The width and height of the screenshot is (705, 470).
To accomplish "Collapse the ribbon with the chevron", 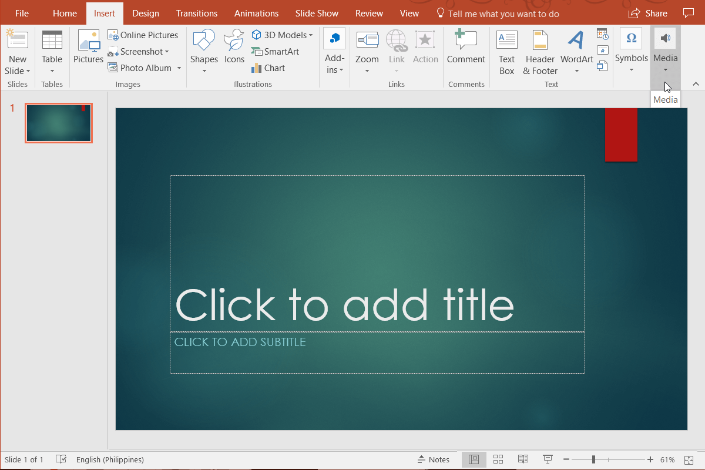I will [696, 84].
